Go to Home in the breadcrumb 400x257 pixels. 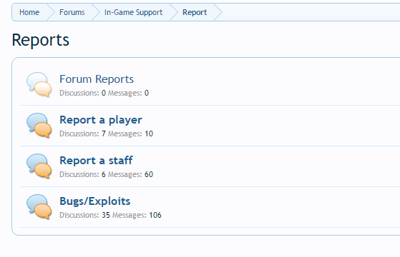(x=29, y=12)
